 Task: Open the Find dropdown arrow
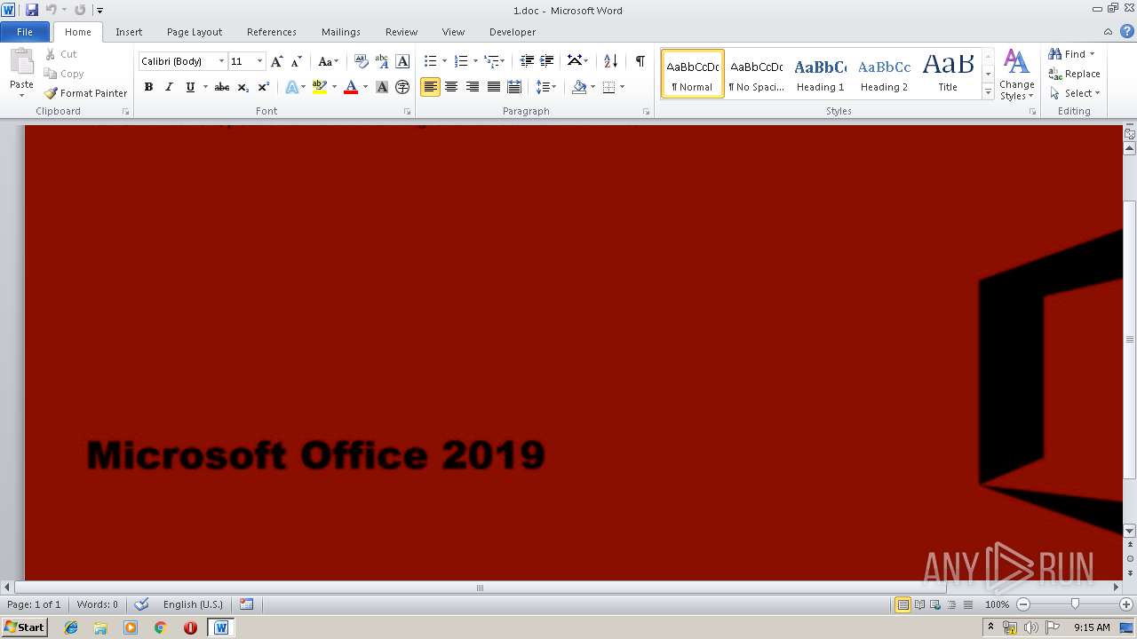click(x=1093, y=54)
